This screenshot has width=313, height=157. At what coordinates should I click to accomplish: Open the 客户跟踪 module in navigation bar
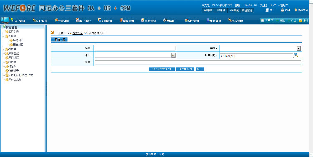point(40,20)
